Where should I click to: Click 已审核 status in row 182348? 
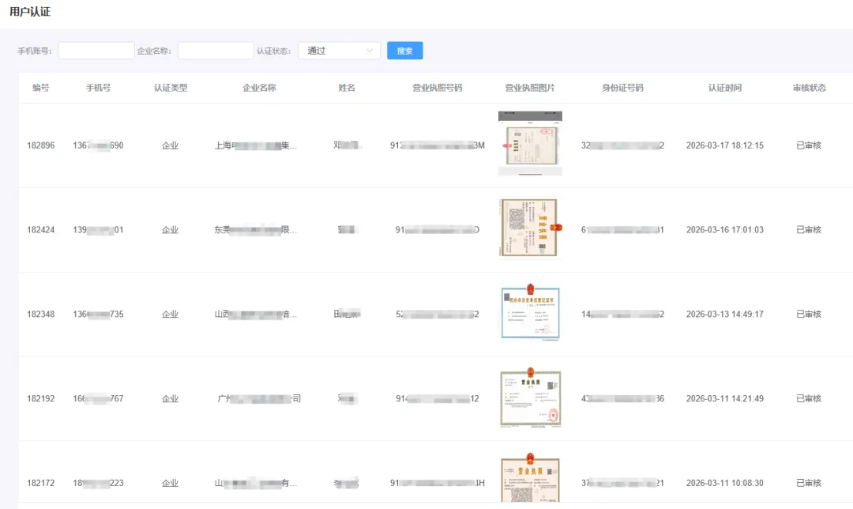pos(809,315)
